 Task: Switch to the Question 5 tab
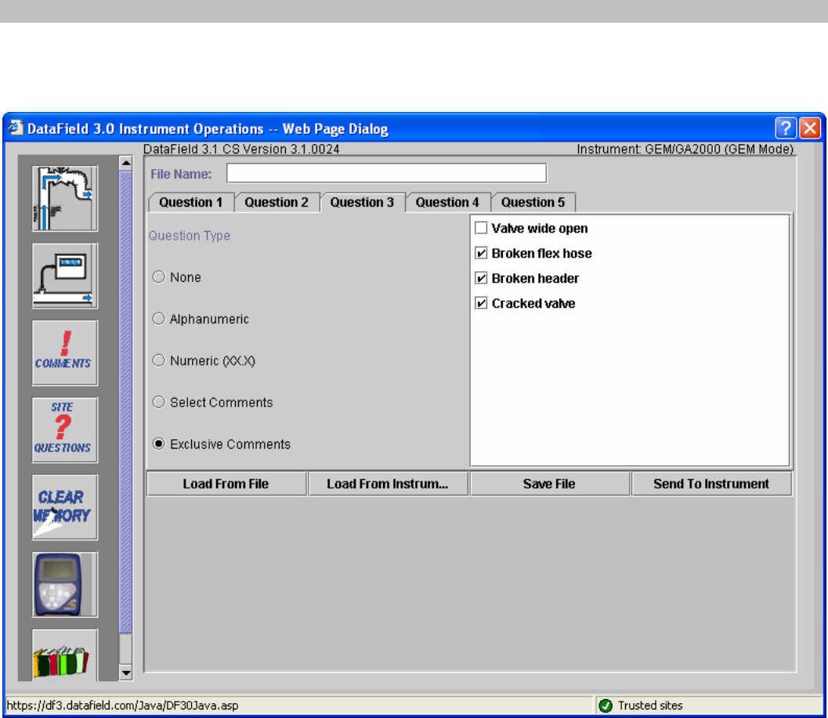click(533, 202)
